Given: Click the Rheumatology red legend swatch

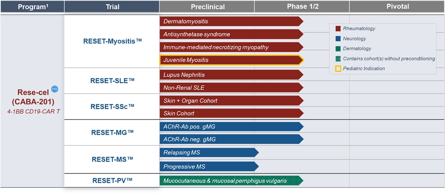Looking at the screenshot, I should [x=338, y=29].
